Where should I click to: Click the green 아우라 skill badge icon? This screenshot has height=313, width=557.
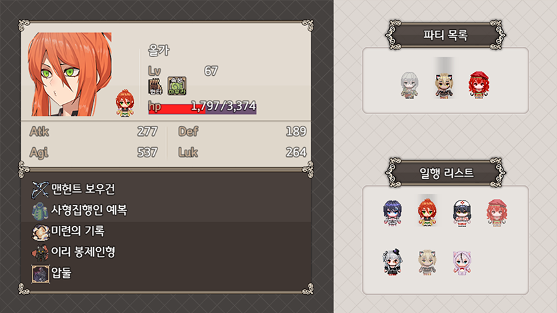177,86
